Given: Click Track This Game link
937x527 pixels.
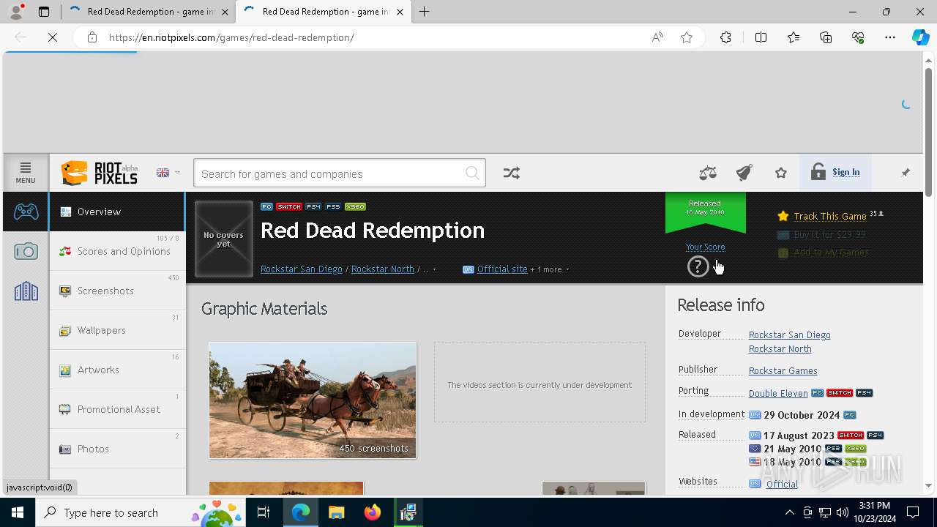Looking at the screenshot, I should tap(830, 216).
